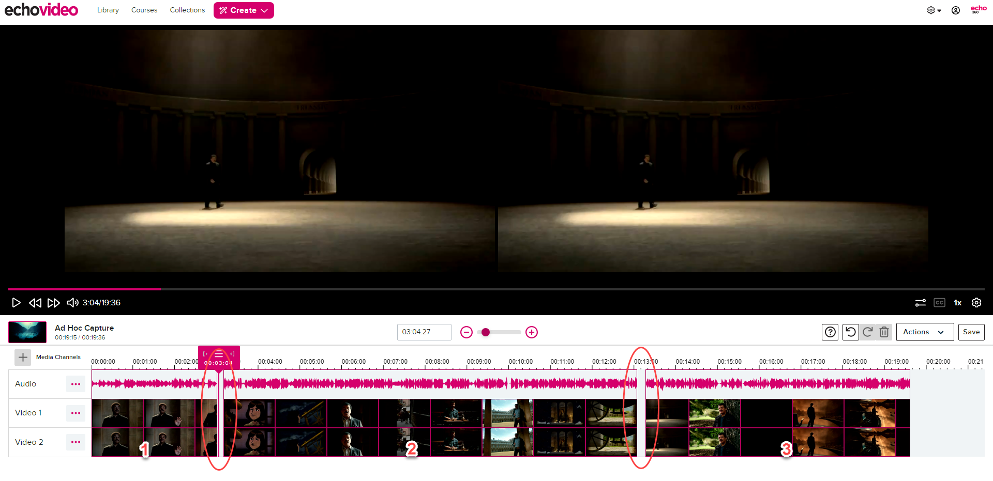Image resolution: width=993 pixels, height=481 pixels.
Task: Open player settings gear icon
Action: 976,303
